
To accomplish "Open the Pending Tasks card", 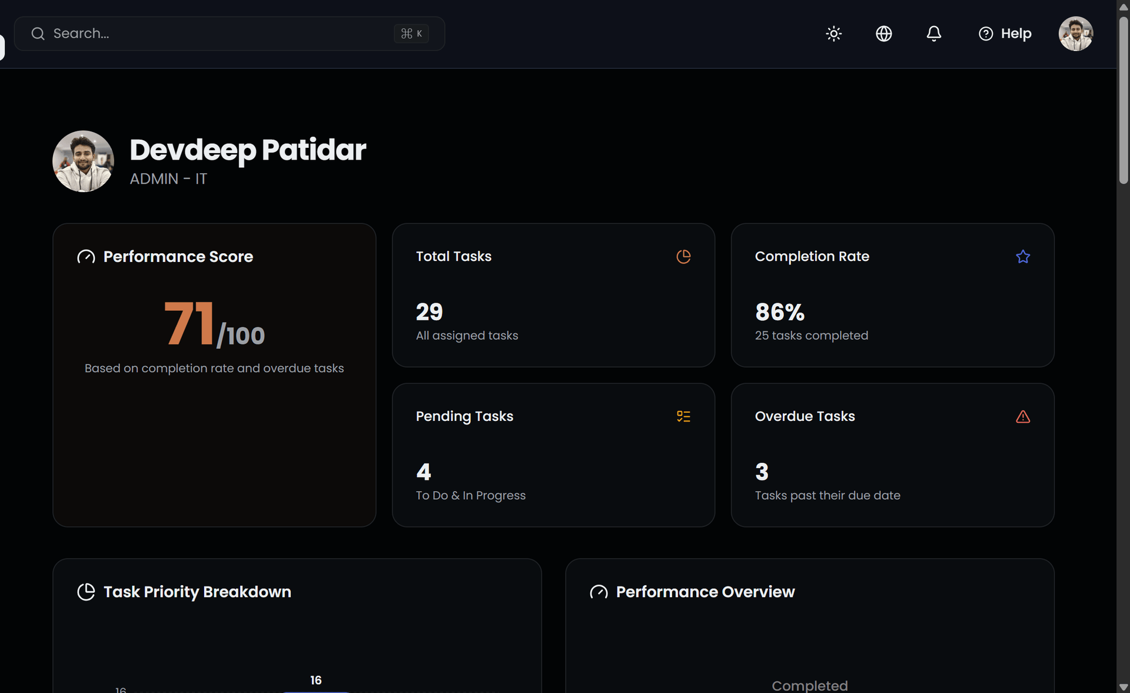I will (553, 455).
